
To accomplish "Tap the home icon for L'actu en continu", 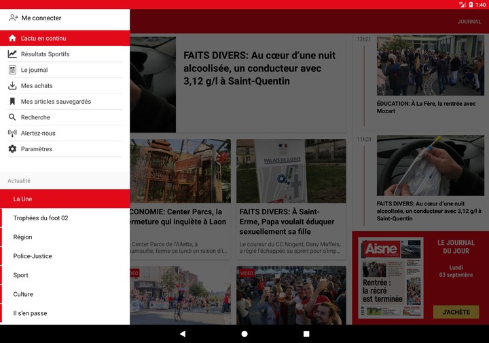I will (x=12, y=39).
